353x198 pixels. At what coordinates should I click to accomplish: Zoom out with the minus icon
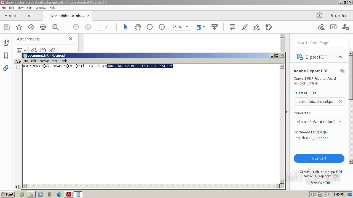click(150, 27)
